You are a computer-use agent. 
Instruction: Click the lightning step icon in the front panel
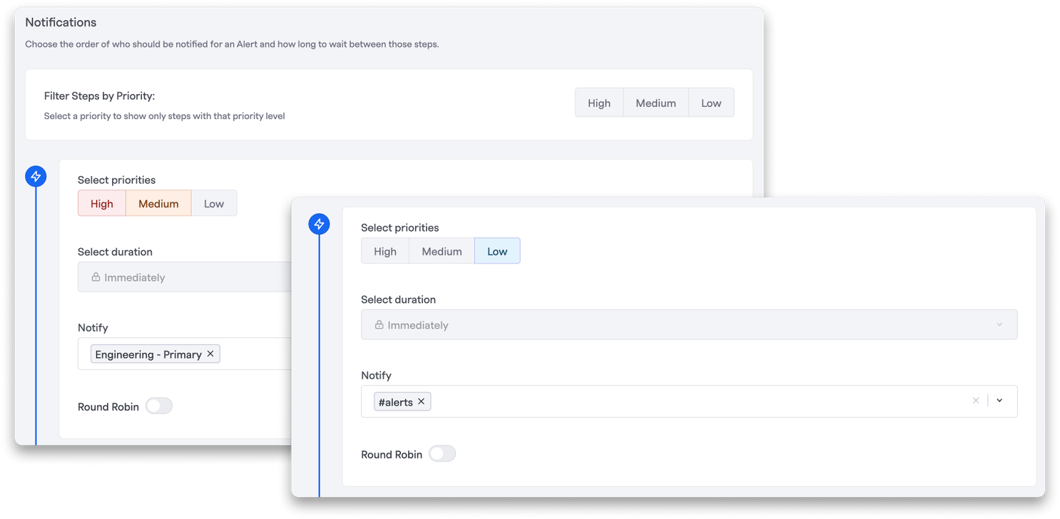319,224
